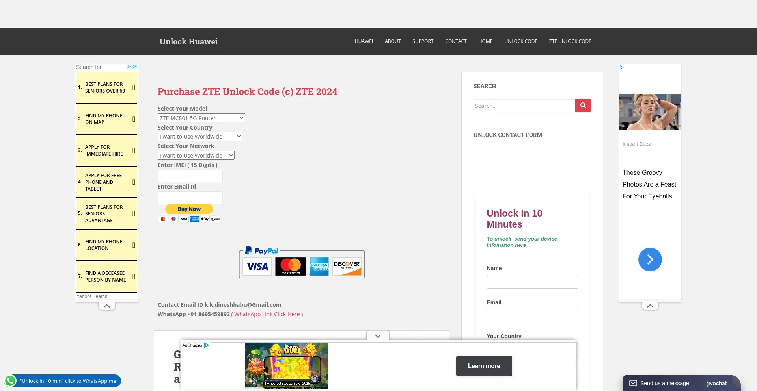
Task: Open the SUPPORT menu item
Action: (423, 41)
